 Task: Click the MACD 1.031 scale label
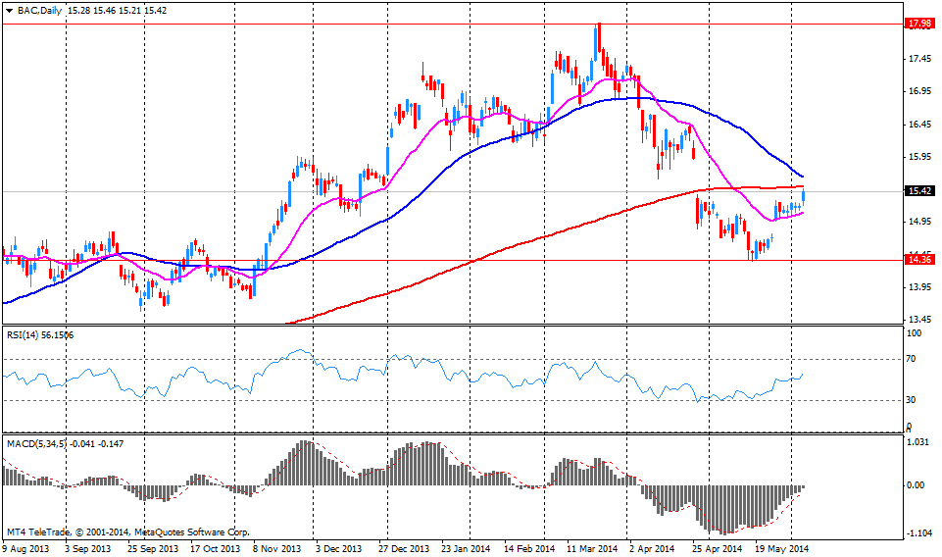(917, 442)
